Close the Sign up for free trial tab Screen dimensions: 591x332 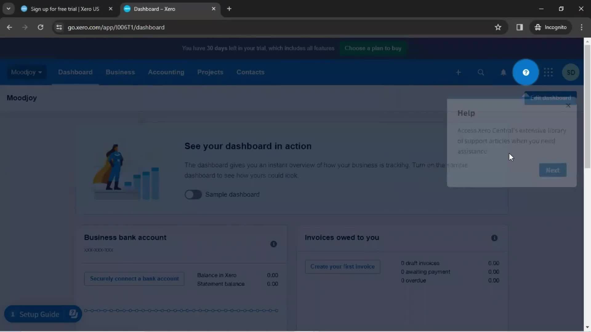coord(111,9)
